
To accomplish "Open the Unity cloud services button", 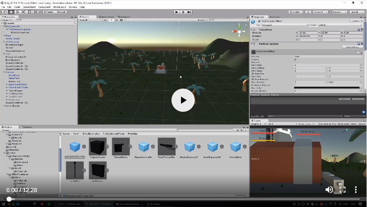I will [x=308, y=12].
